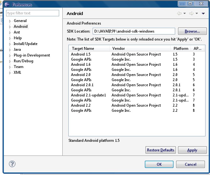
Task: Browse for the SDK location
Action: pyautogui.click(x=192, y=31)
